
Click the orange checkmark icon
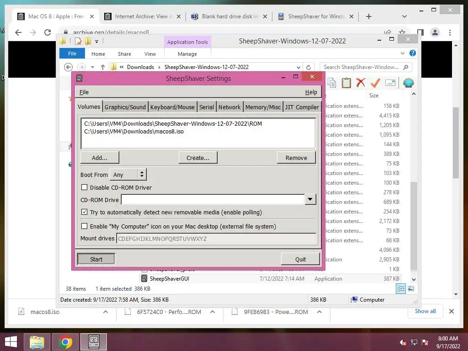point(375,83)
